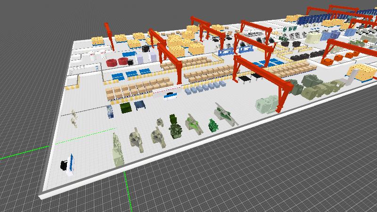Select the dark green crate on the floor

125,108
